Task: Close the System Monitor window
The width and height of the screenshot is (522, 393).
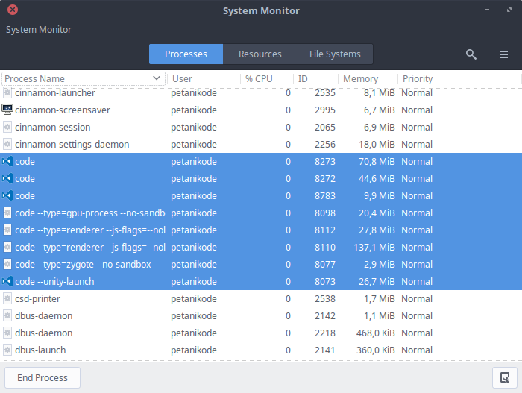Action: (13, 10)
